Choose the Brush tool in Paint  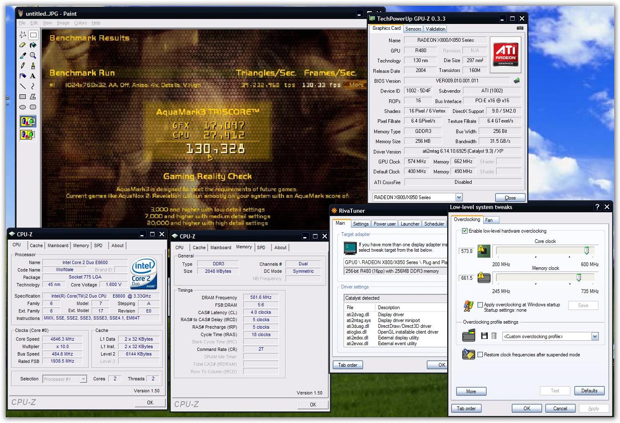pos(33,65)
